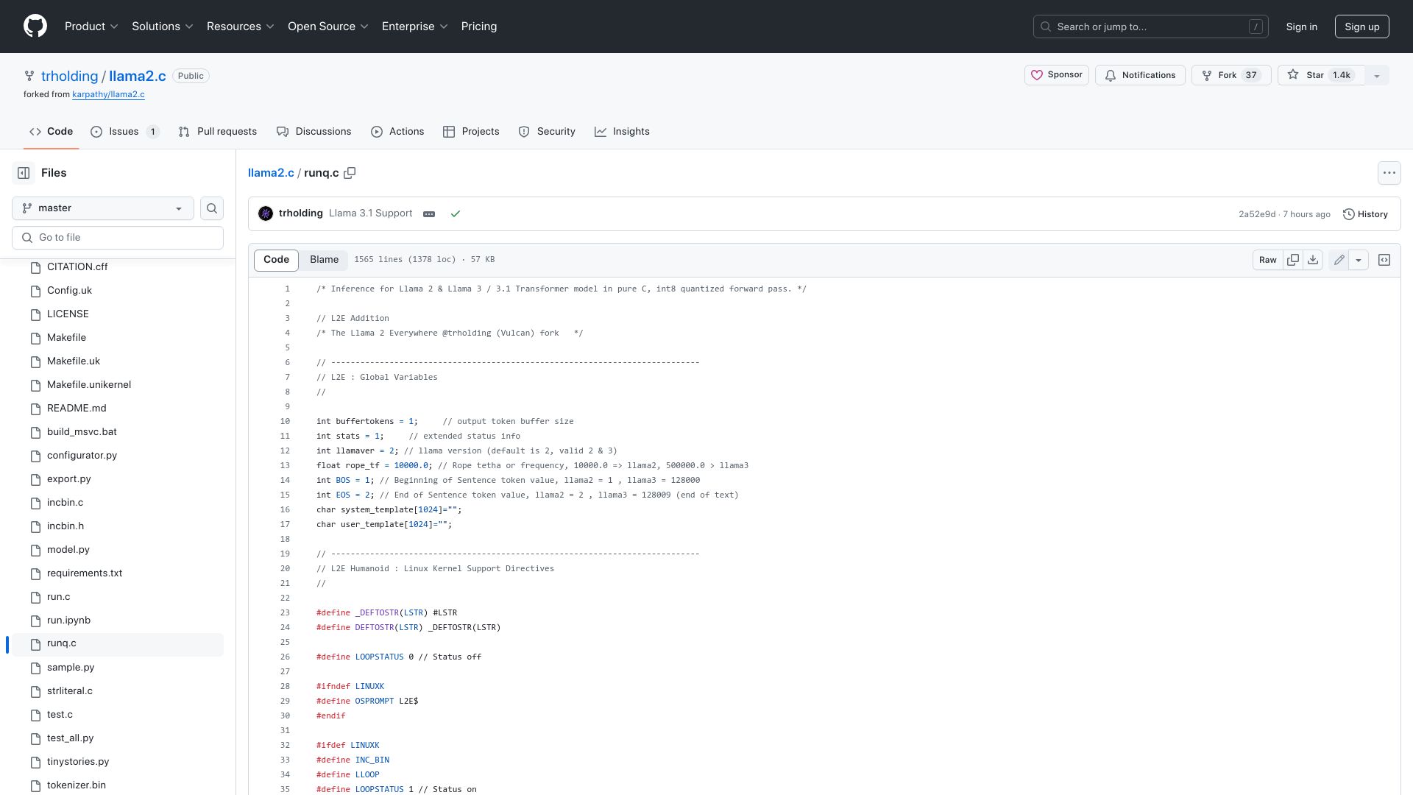1413x795 pixels.
Task: Open Llama 3.1 Support commit message
Action: point(370,213)
